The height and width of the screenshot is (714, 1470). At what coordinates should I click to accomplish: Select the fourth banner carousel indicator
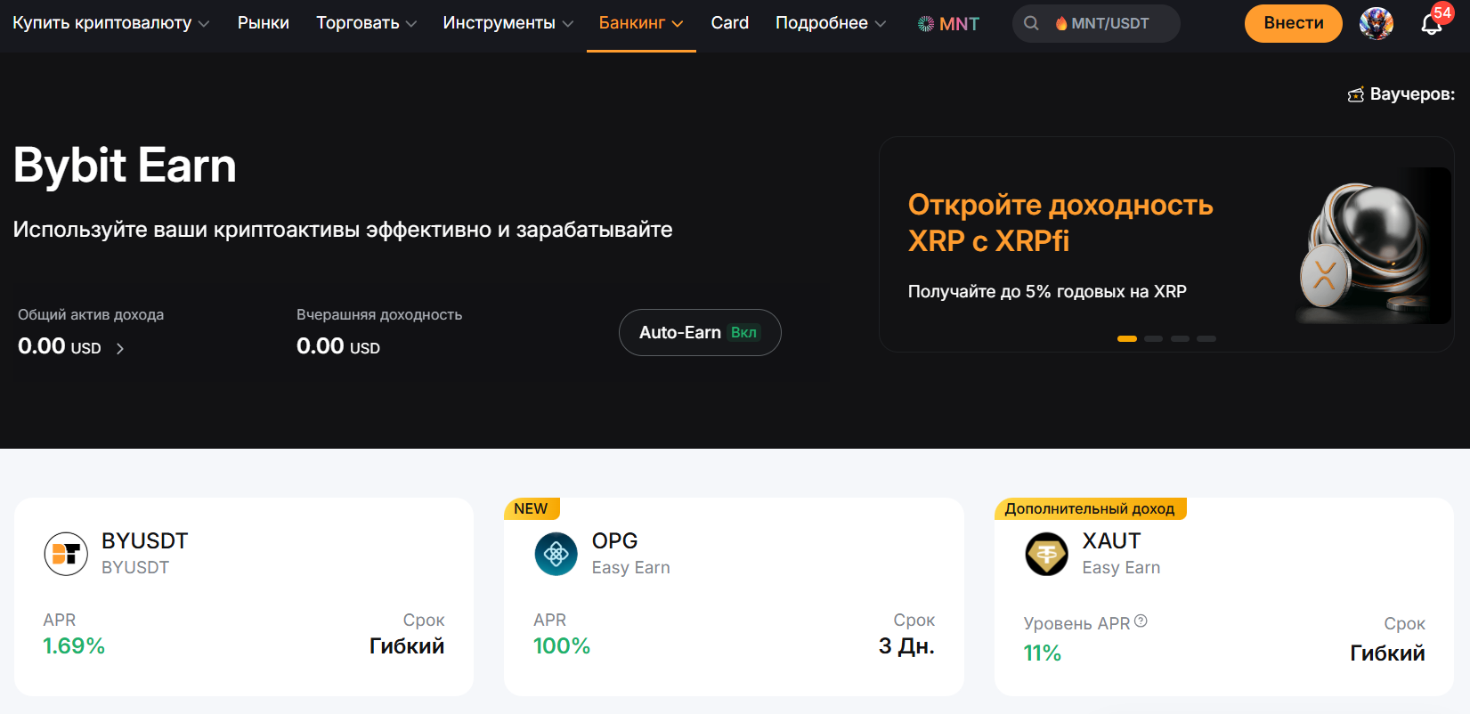pos(1206,338)
